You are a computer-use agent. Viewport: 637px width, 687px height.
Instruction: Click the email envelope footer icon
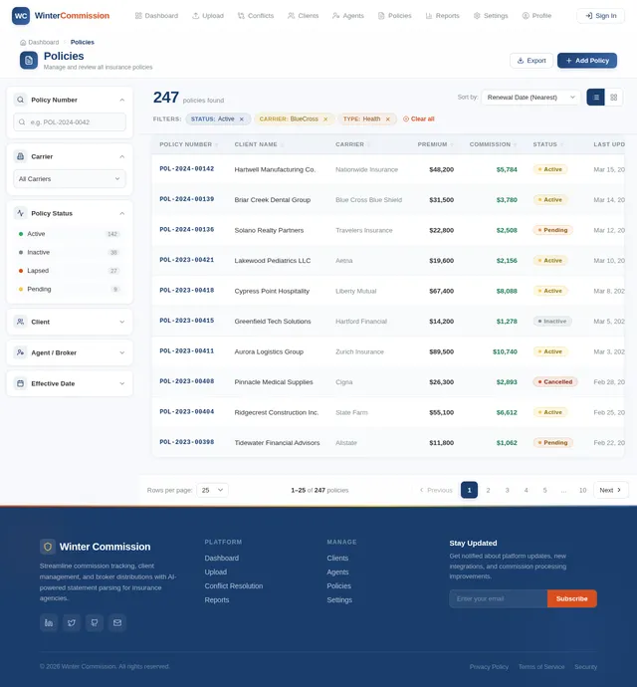[117, 622]
